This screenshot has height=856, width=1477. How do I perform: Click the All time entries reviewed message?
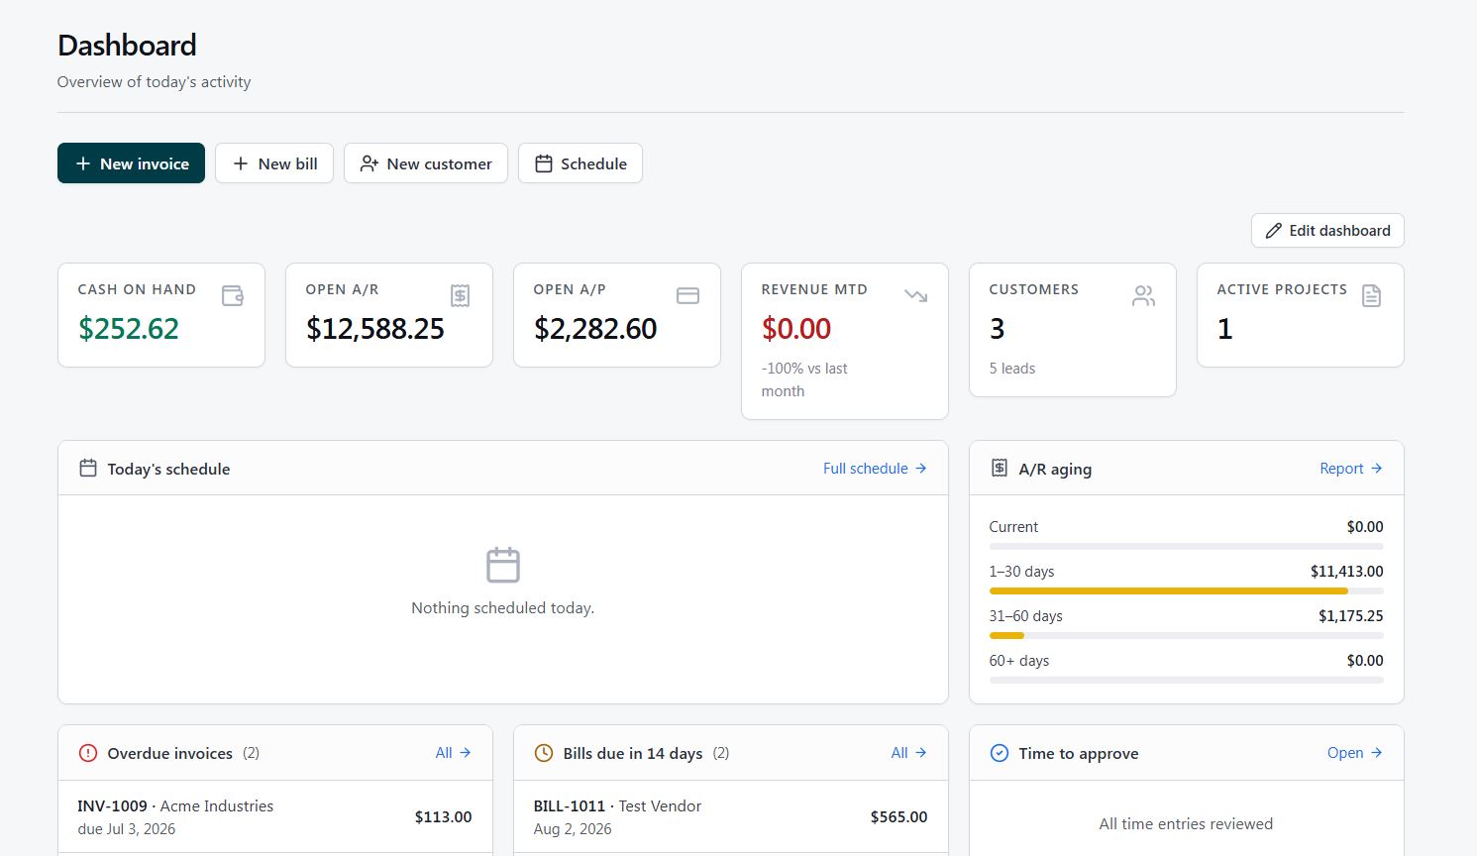(x=1186, y=824)
